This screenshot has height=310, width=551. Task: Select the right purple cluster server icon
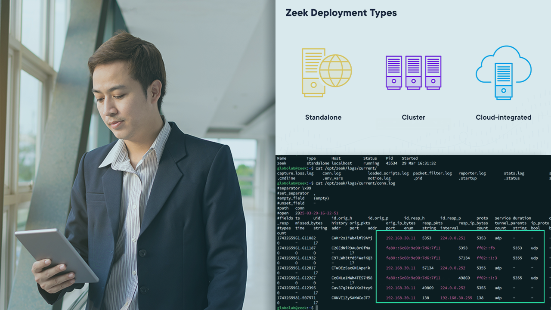[x=433, y=72]
